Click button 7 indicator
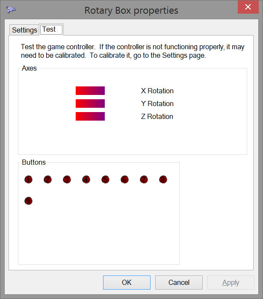 (x=144, y=179)
